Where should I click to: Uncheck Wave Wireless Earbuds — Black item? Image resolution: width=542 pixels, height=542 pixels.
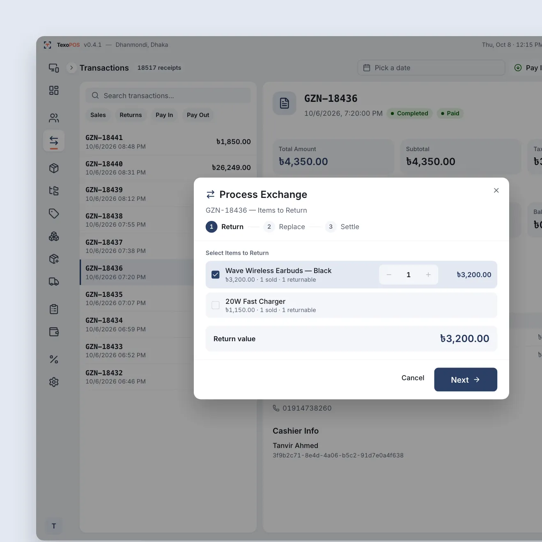[x=216, y=275]
